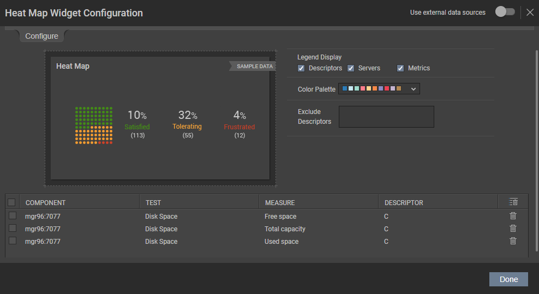
Task: Toggle Use external data sources switch
Action: 505,11
